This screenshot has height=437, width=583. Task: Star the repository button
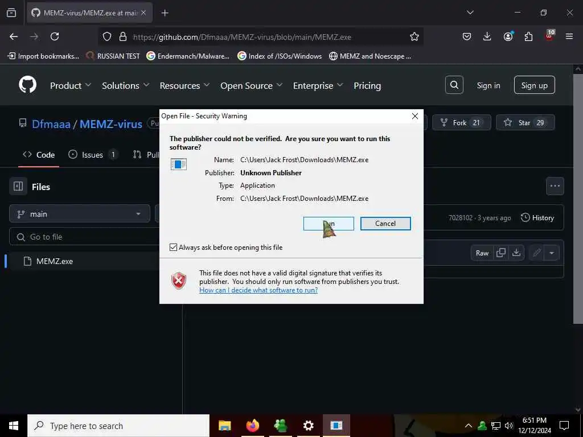point(525,122)
